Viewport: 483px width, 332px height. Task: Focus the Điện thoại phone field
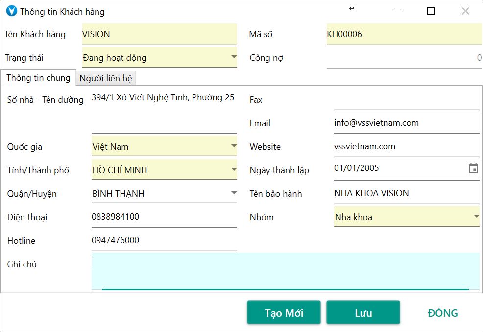(x=164, y=217)
